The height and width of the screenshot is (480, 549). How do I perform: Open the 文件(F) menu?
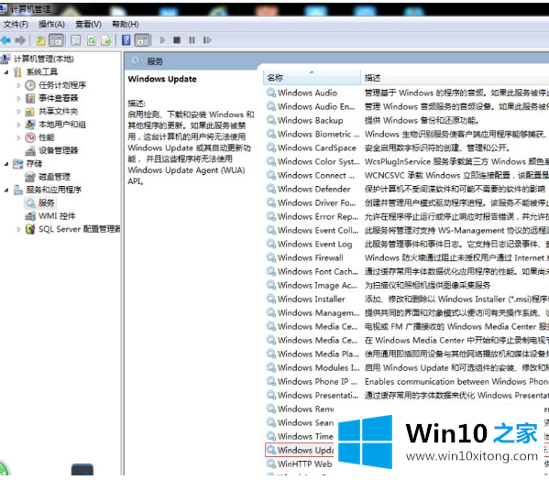[x=16, y=24]
